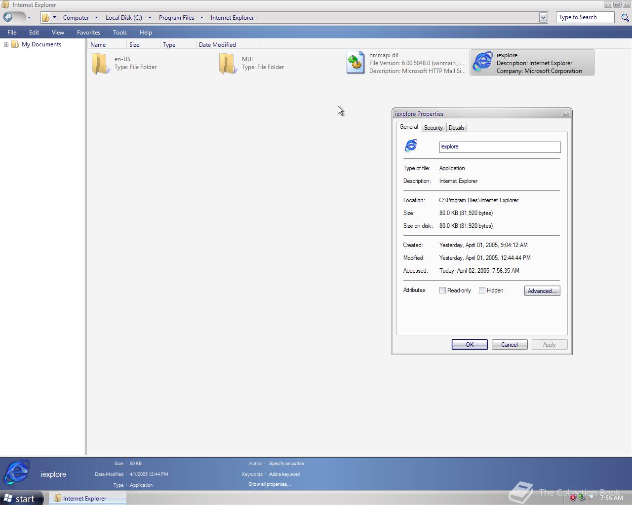Click the Computer breadcrumb
Image resolution: width=632 pixels, height=505 pixels.
76,18
